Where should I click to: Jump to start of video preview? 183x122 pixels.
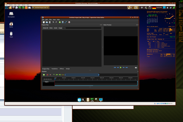tap(115, 67)
